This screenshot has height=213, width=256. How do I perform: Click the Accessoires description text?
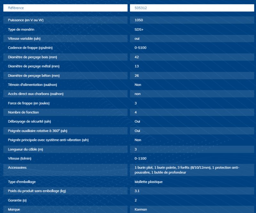(x=187, y=170)
